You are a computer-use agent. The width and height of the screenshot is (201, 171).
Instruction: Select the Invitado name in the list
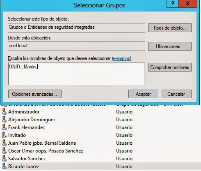coord(17,135)
